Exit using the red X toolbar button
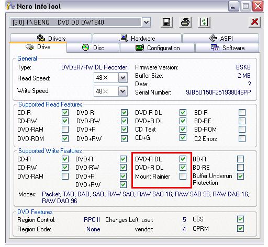The width and height of the screenshot is (268, 247). (x=254, y=22)
